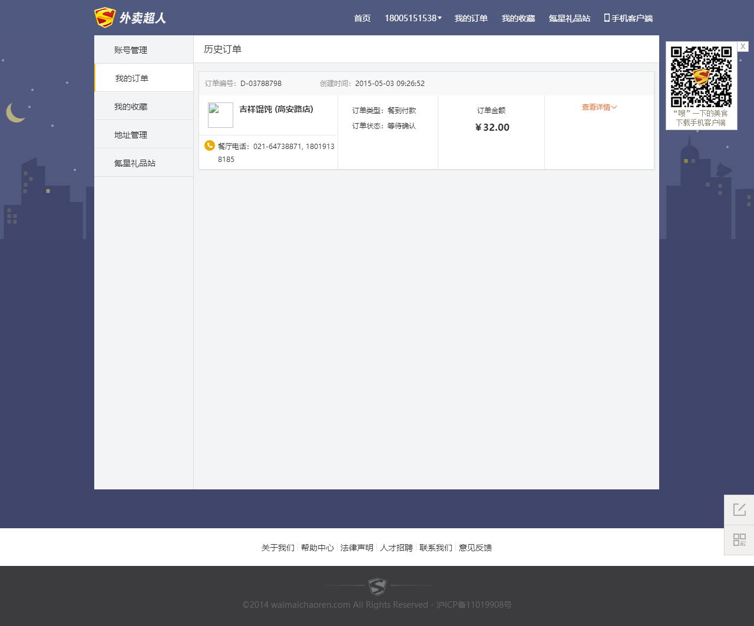
Task: Click the 吉祥馄饨 (高安路店) restaurant name
Action: coord(276,109)
